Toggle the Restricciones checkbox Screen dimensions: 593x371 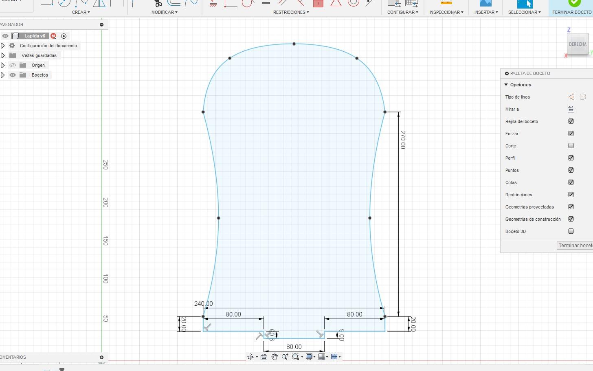click(x=571, y=195)
